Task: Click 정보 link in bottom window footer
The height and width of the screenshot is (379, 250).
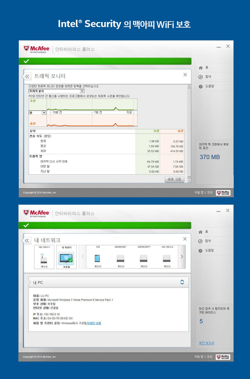Action: [209, 357]
